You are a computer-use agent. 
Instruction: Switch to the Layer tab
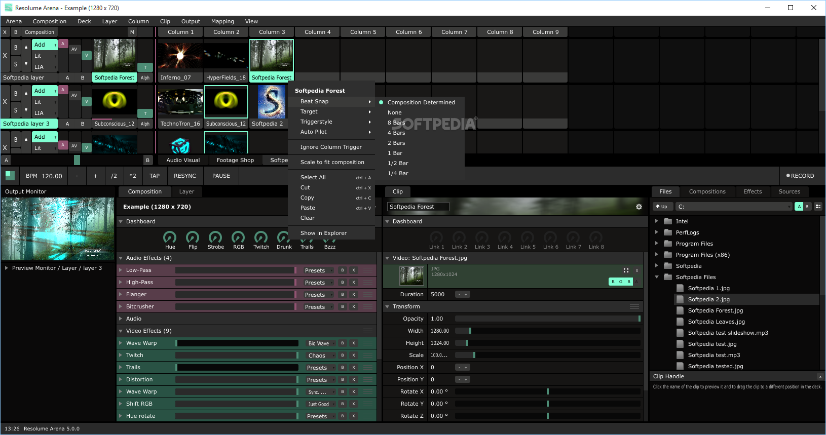pos(186,191)
